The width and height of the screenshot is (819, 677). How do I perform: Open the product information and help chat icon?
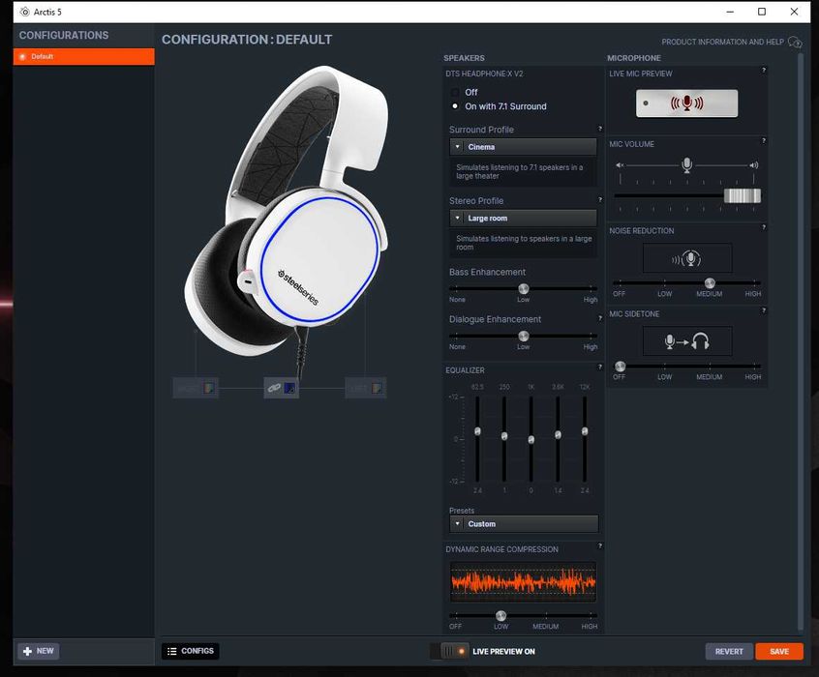pyautogui.click(x=795, y=42)
